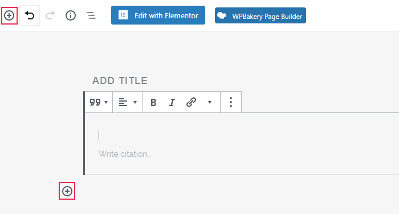
Task: Click the quote block type icon
Action: pyautogui.click(x=95, y=102)
